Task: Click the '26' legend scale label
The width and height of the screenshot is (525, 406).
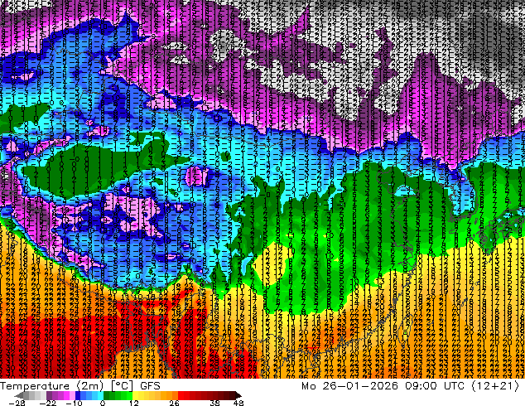Action: click(x=174, y=403)
